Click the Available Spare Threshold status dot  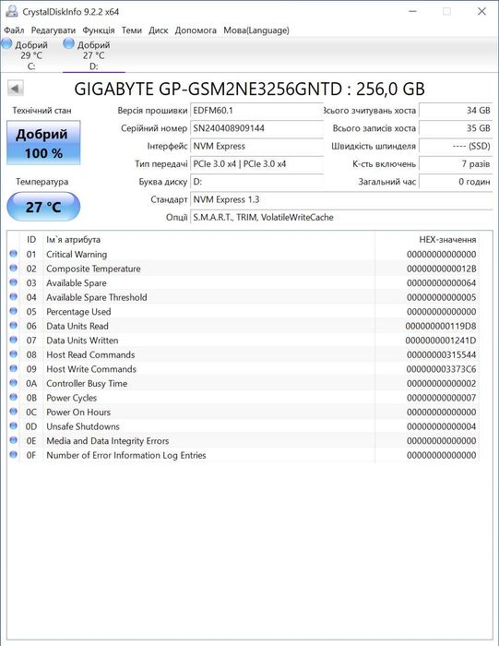(13, 297)
